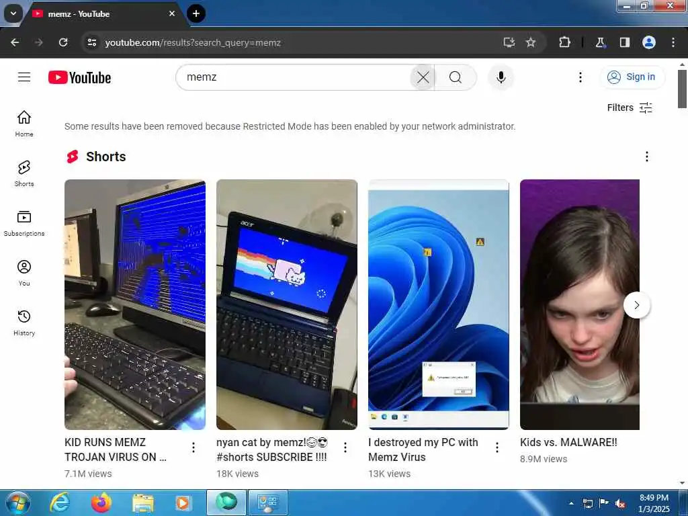Image resolution: width=688 pixels, height=516 pixels.
Task: Open Shorts in the sidebar
Action: [24, 173]
